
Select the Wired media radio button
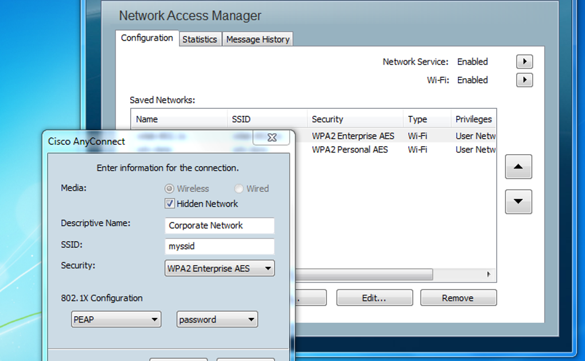click(239, 189)
